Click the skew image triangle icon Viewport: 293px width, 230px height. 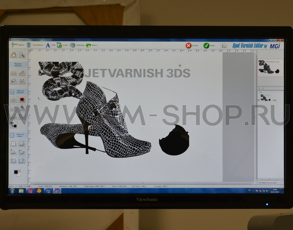click(14, 152)
